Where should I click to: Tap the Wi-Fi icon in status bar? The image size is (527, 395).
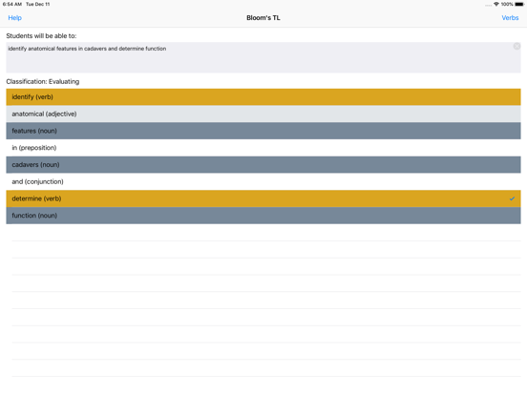[x=496, y=4]
